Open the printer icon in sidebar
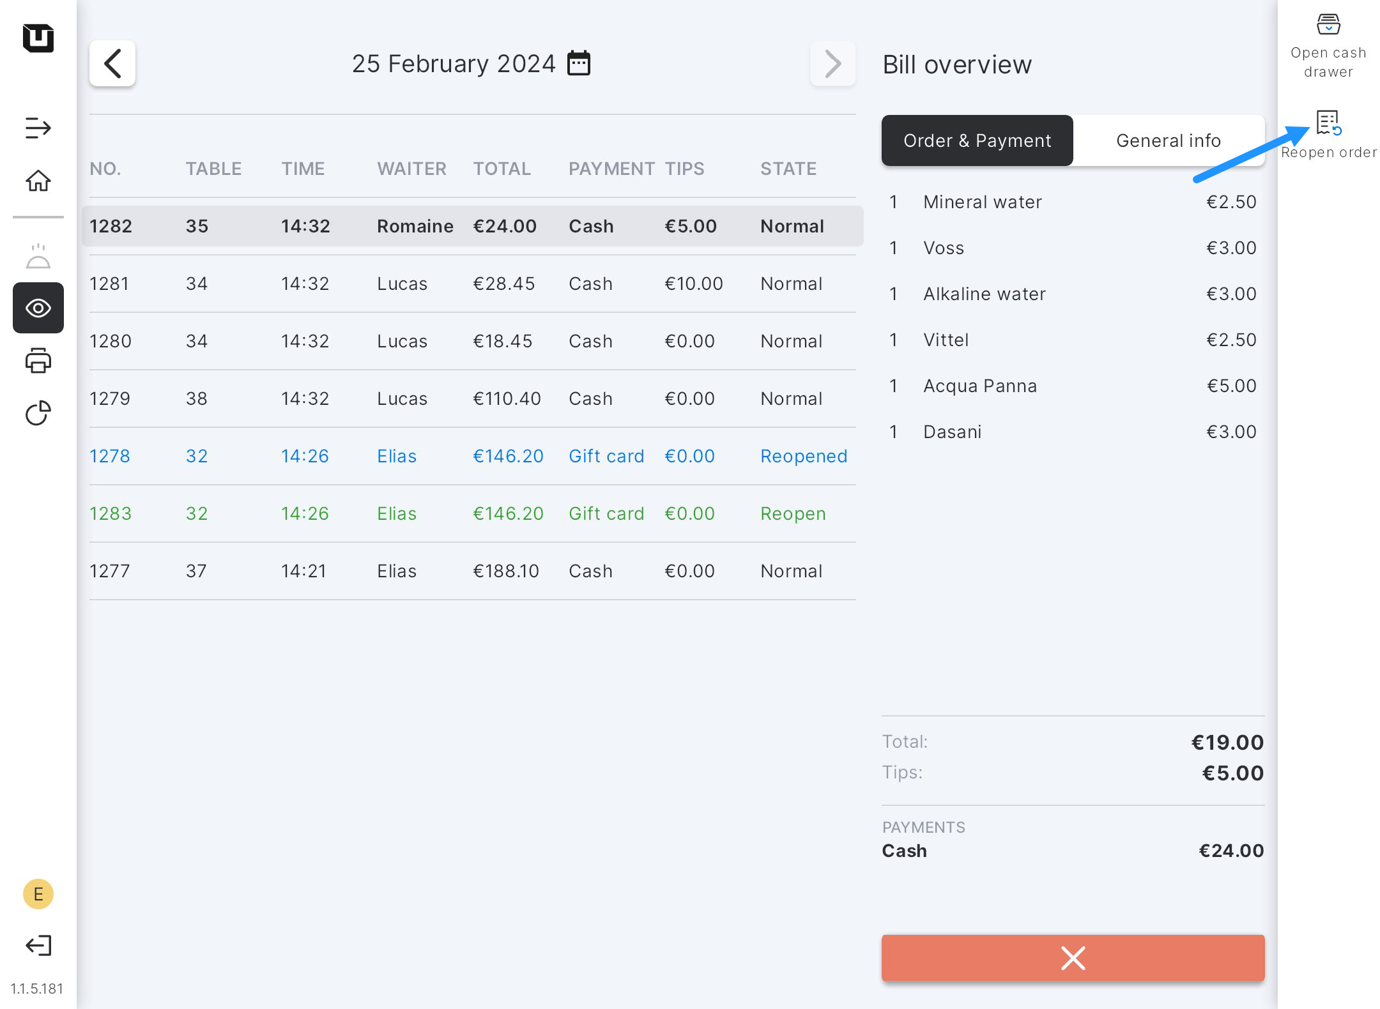The width and height of the screenshot is (1380, 1009). [38, 361]
